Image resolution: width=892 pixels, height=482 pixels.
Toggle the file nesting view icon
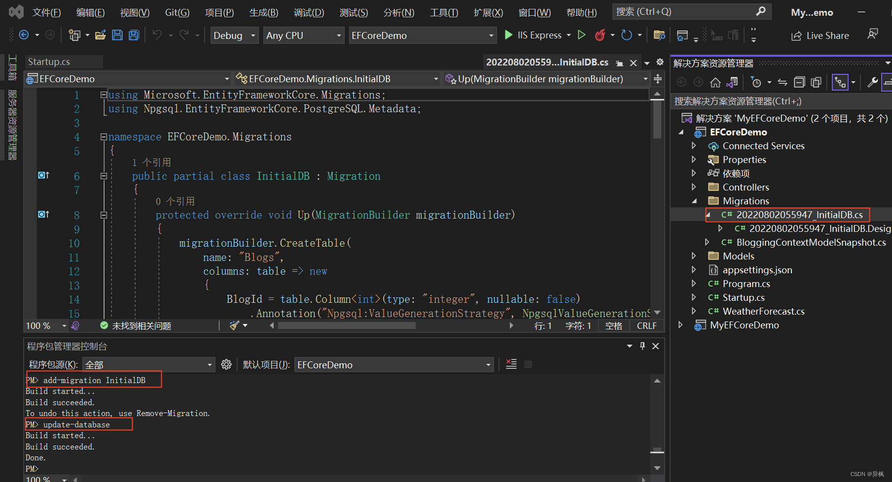point(840,82)
